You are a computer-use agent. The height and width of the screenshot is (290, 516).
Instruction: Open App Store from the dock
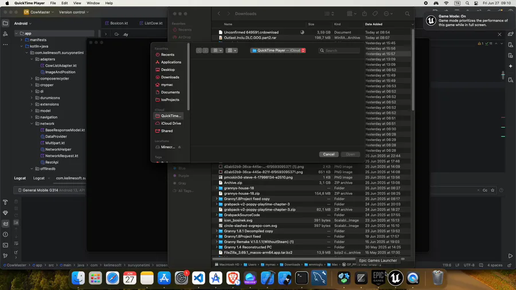164,278
